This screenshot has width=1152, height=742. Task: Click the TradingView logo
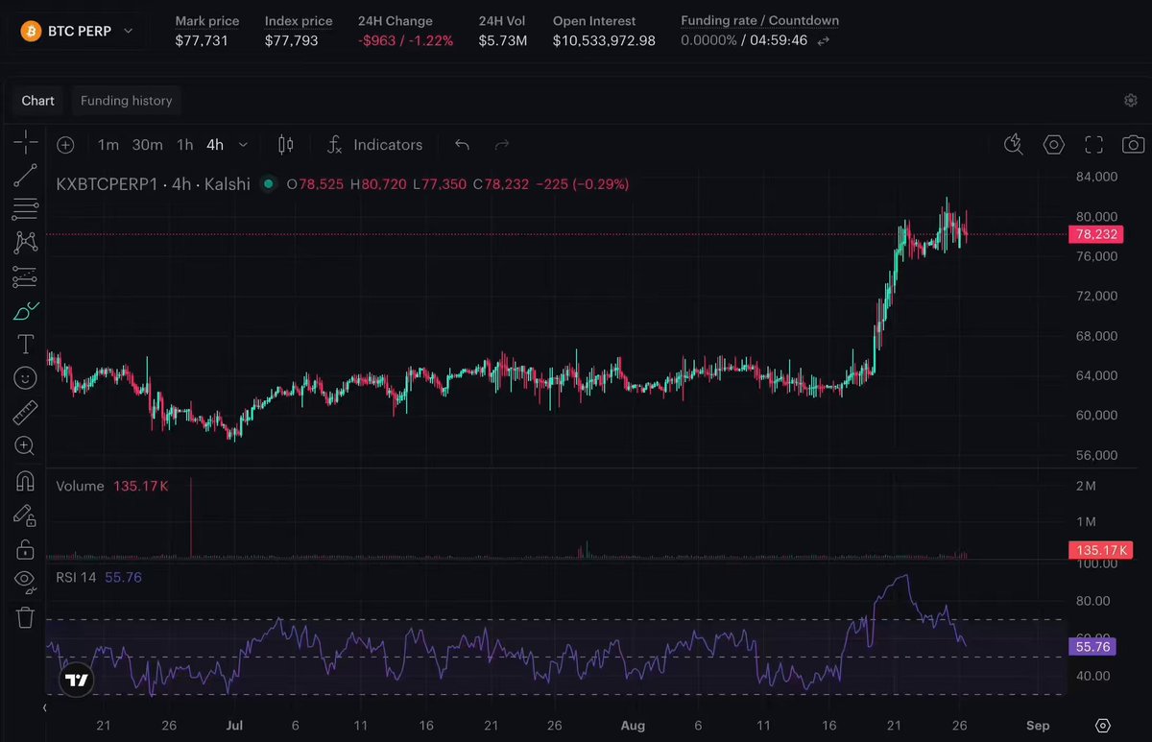coord(77,681)
